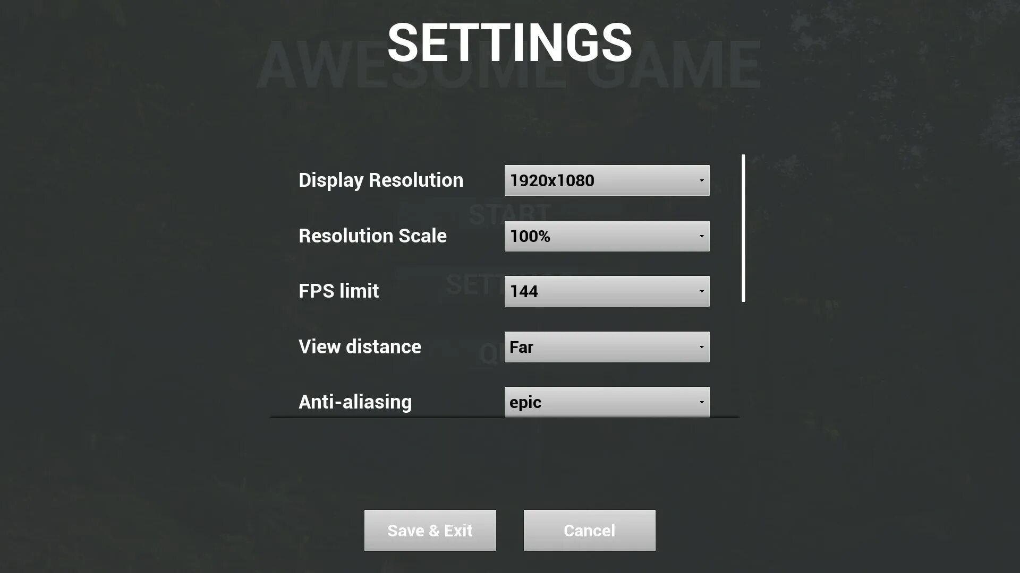Open the Anti-aliasing quality dropdown
Viewport: 1020px width, 573px height.
607,402
